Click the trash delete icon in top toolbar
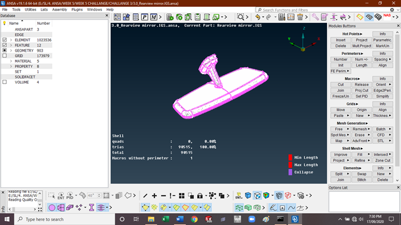 (x=300, y=17)
